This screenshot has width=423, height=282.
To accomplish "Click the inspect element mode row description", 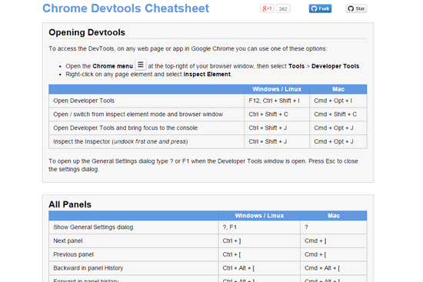I will click(138, 114).
